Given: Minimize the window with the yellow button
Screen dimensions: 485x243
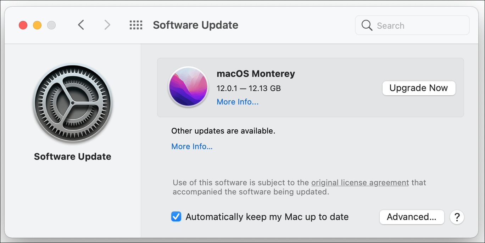Looking at the screenshot, I should pos(37,25).
